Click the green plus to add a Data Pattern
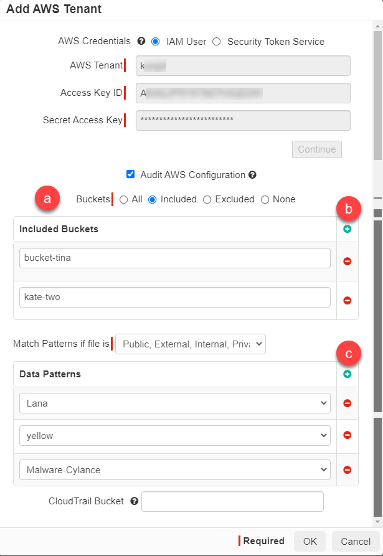Screen dimensions: 383x556 pyautogui.click(x=348, y=374)
